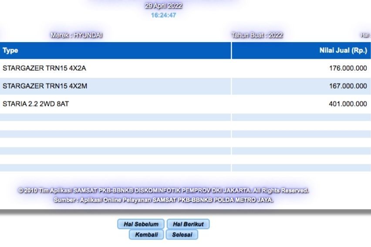Click the Hal Sebelum button

pos(141,224)
